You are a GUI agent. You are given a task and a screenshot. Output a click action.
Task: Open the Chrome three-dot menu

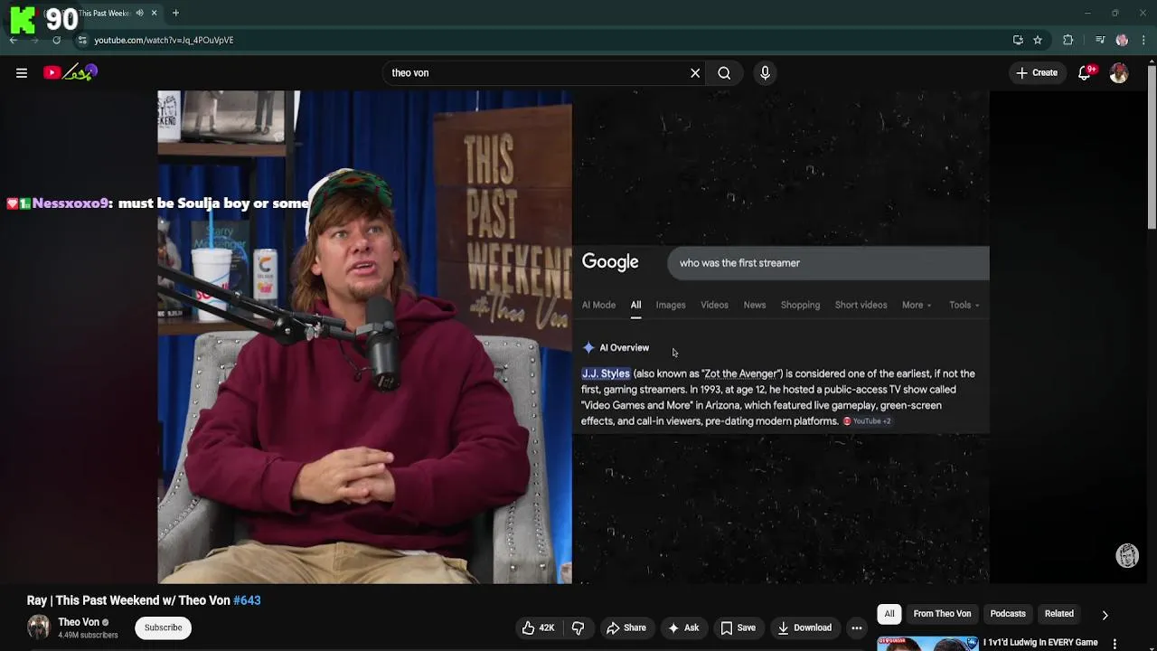[x=1143, y=40]
